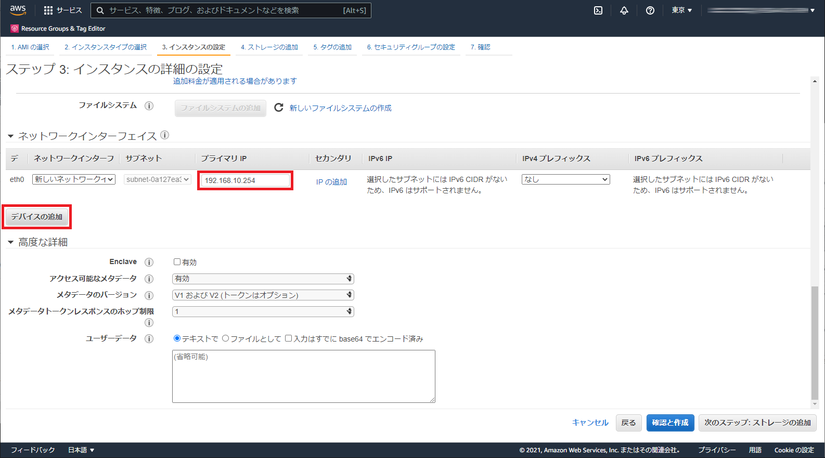Open the AWS CloudShell icon
825x458 pixels.
(598, 10)
